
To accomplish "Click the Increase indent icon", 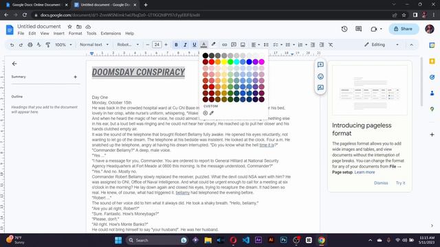I will 322,45.
